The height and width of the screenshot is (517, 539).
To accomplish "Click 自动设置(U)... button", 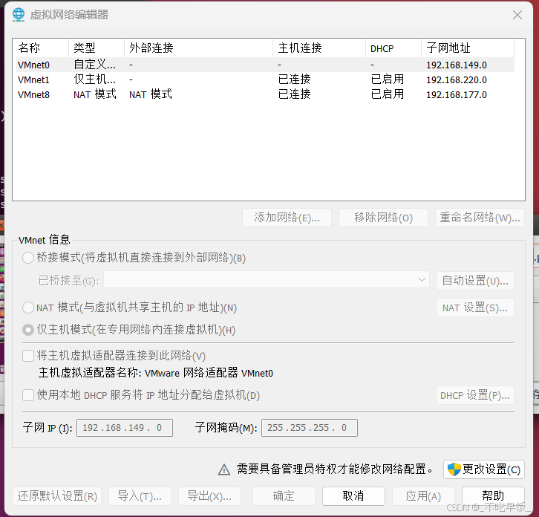I will coord(475,281).
